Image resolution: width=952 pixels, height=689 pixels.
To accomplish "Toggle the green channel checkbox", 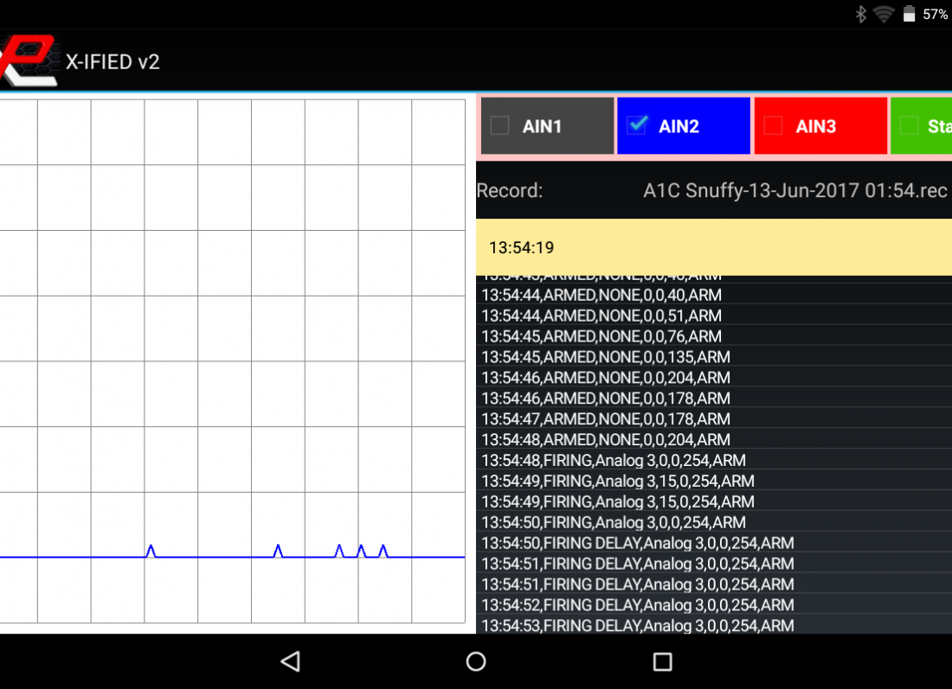I will (x=909, y=126).
